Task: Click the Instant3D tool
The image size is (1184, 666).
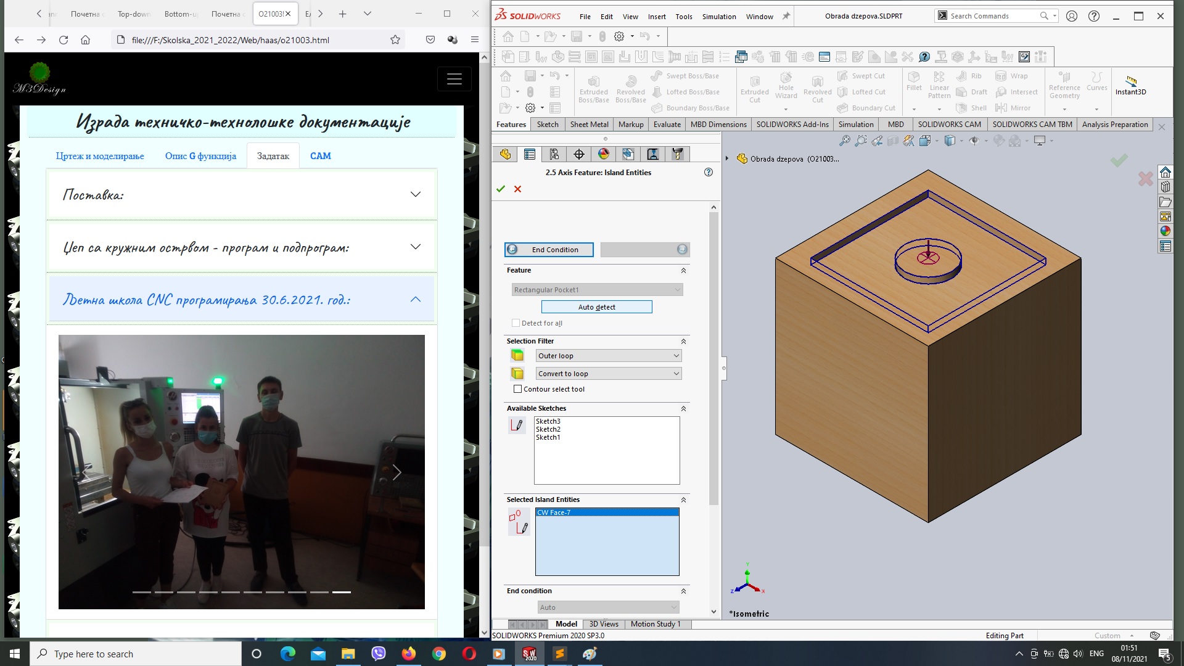Action: coord(1131,85)
